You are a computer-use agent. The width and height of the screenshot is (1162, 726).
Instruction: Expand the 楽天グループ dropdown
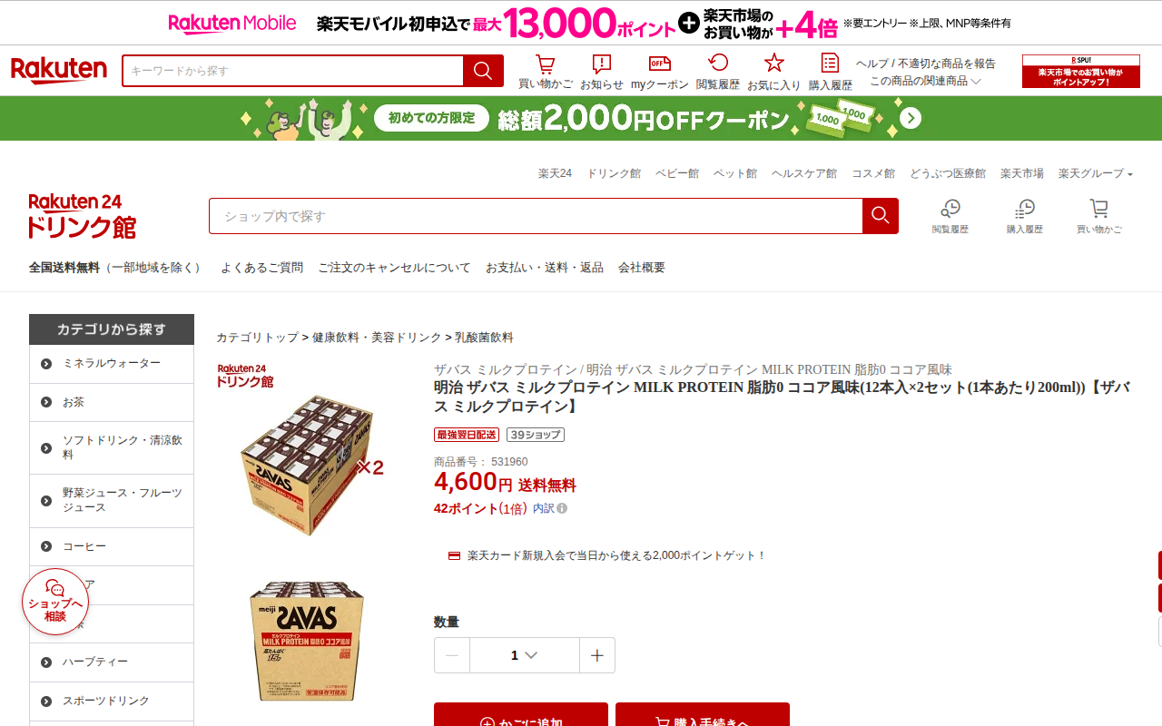pos(1095,173)
